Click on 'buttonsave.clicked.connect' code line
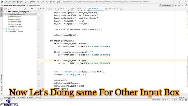The image size is (188, 106). click(x=78, y=29)
